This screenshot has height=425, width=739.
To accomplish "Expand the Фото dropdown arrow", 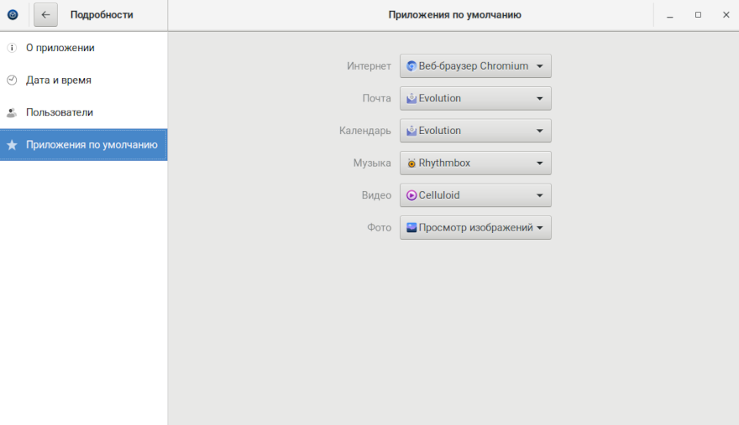I will (540, 228).
